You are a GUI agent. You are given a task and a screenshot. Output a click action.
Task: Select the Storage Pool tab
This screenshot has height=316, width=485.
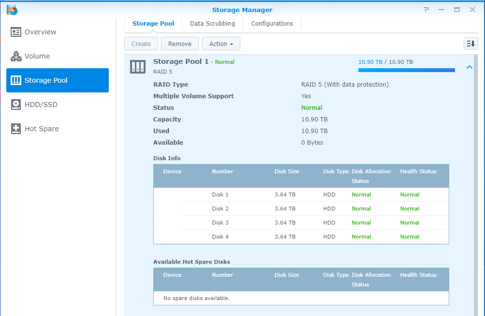[153, 23]
